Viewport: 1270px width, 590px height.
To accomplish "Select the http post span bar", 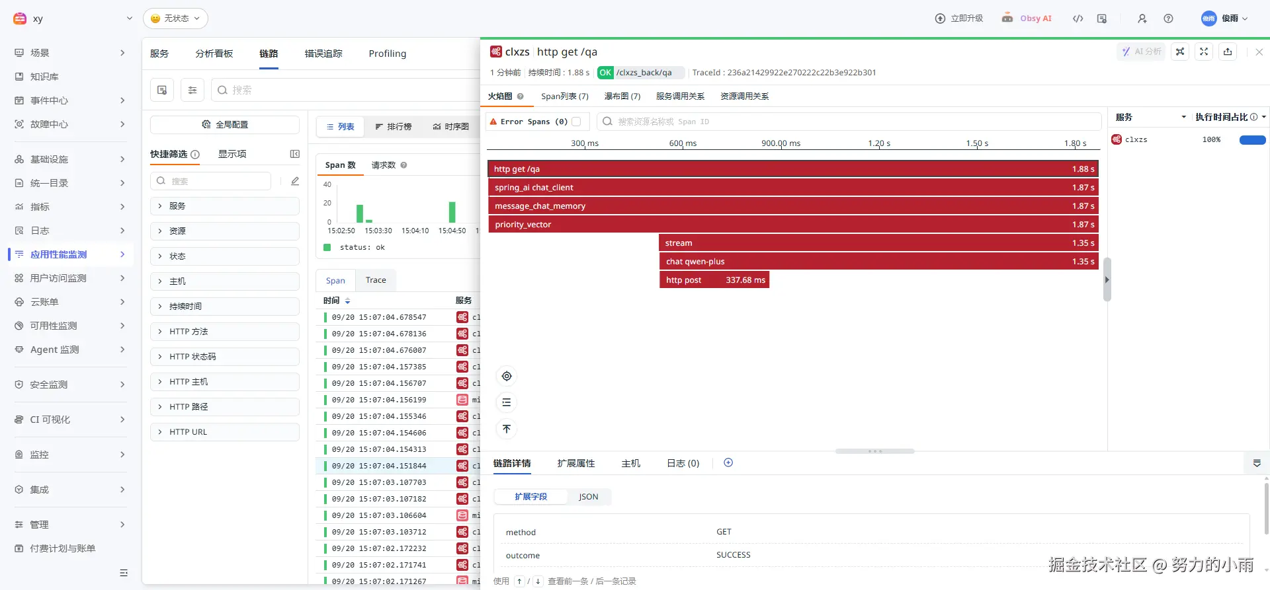I will click(x=714, y=280).
